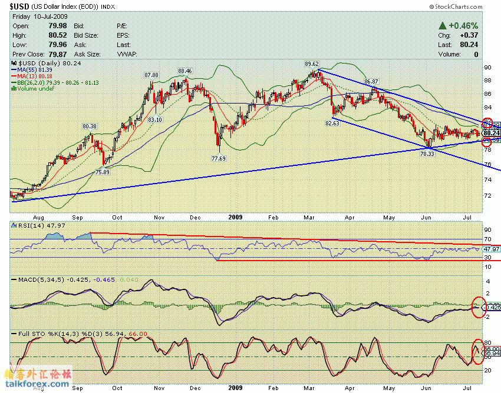This screenshot has height=393, width=501.
Task: Click the 30 level label on RSI axis
Action: pos(488,258)
